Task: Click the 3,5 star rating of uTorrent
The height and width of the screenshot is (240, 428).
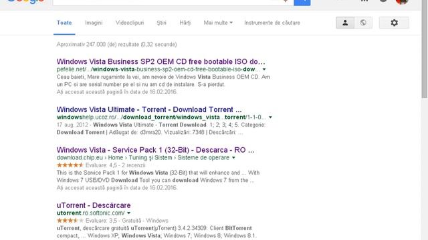Action: 70,221
